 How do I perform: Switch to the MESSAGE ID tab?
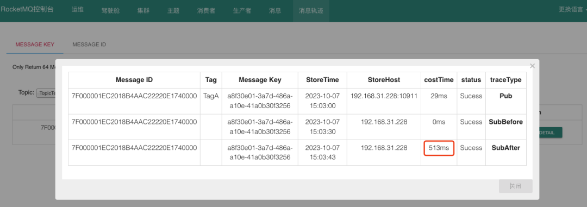(x=89, y=45)
